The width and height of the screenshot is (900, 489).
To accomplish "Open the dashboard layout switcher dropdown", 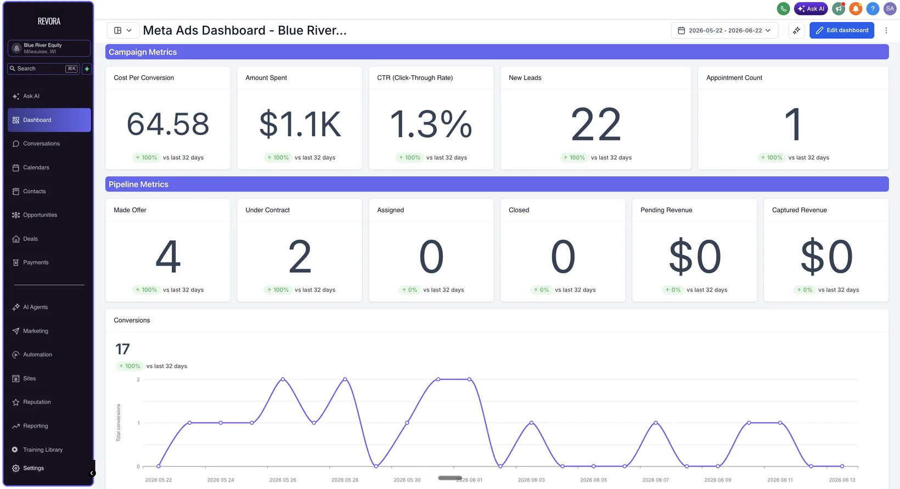I will coord(122,30).
